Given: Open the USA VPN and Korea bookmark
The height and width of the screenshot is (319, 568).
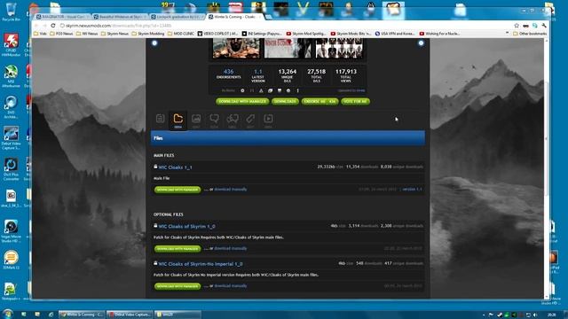Looking at the screenshot, I should tap(395, 34).
